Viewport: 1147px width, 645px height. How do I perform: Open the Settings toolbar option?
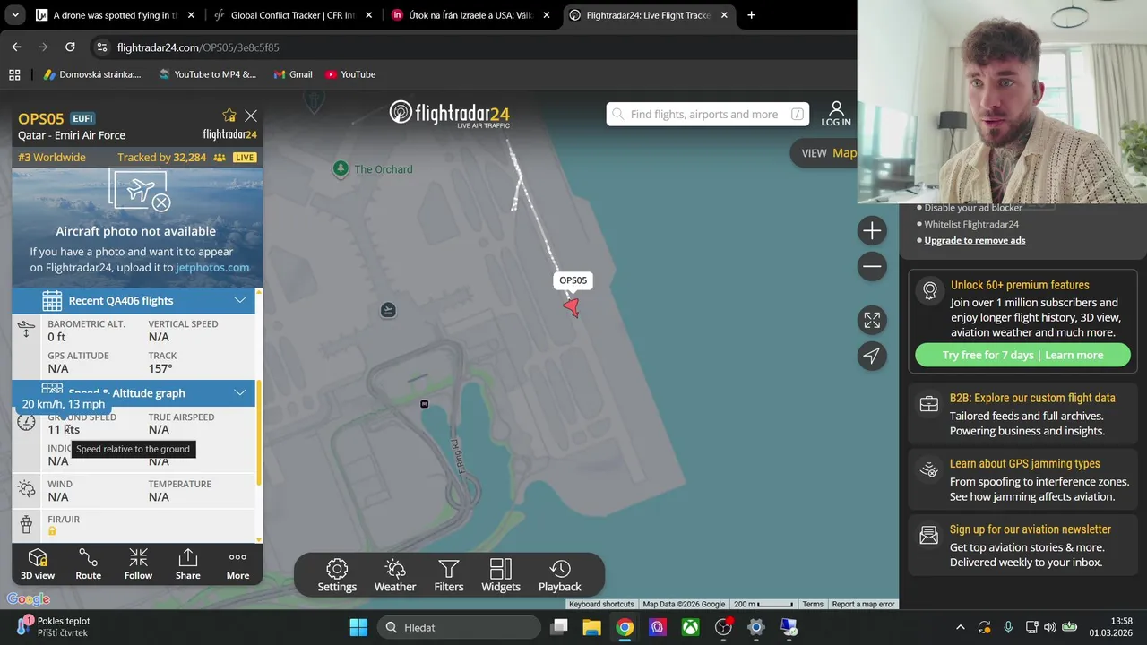coord(337,576)
